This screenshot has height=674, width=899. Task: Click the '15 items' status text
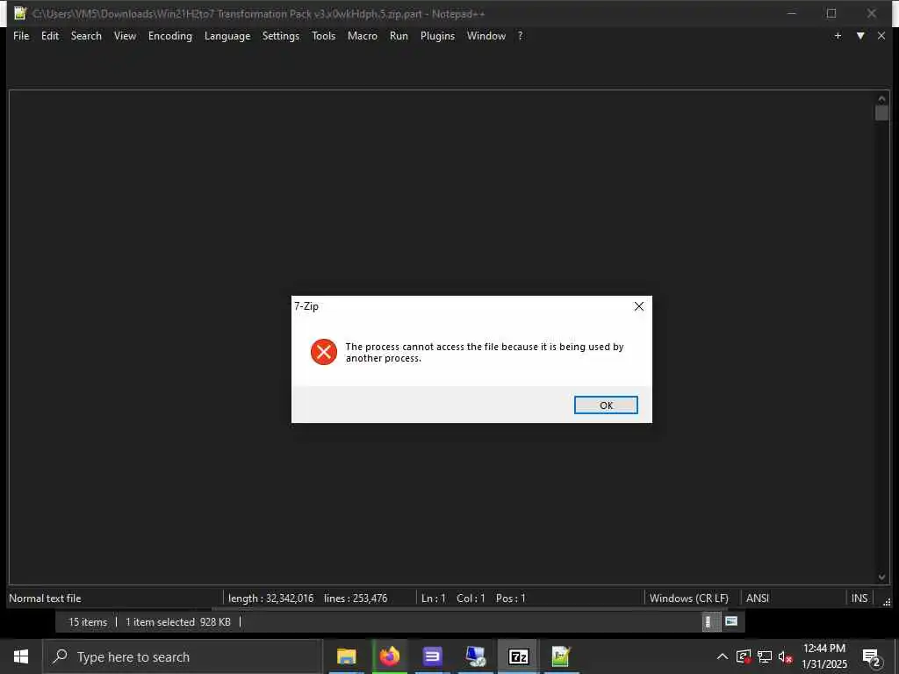tap(88, 622)
